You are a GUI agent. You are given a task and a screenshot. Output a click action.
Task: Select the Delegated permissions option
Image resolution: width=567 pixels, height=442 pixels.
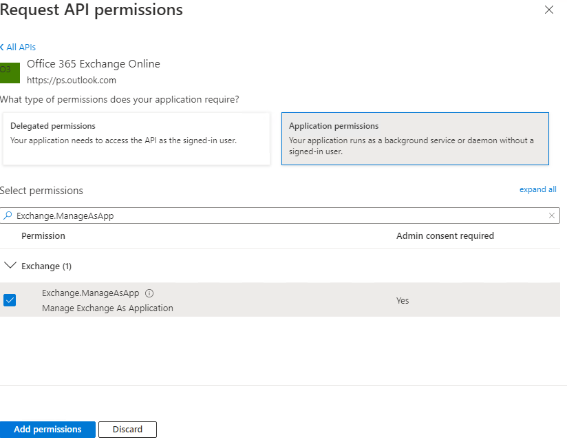(136, 138)
